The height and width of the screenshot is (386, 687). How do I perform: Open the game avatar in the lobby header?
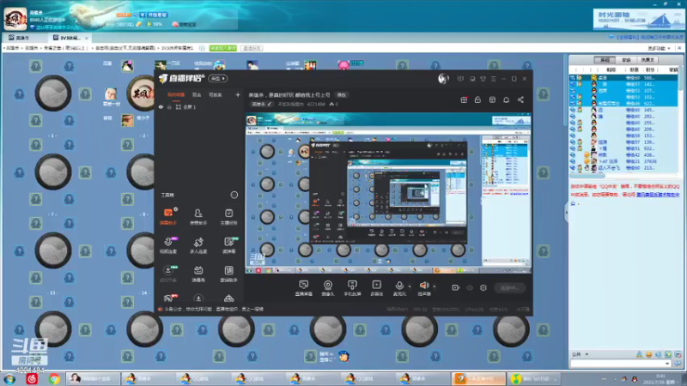tap(15, 19)
